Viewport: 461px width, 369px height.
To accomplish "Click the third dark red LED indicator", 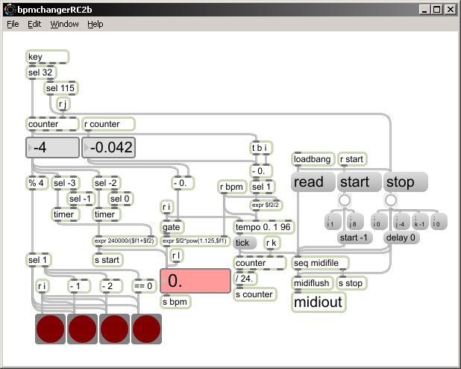I will point(114,329).
